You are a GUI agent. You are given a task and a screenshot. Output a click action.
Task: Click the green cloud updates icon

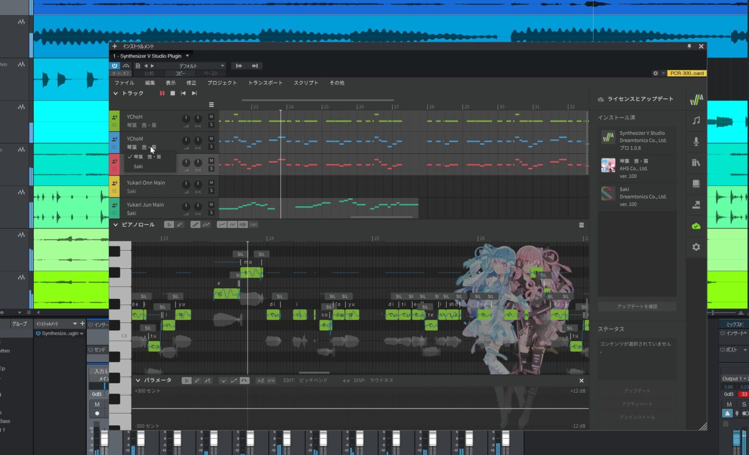click(696, 225)
